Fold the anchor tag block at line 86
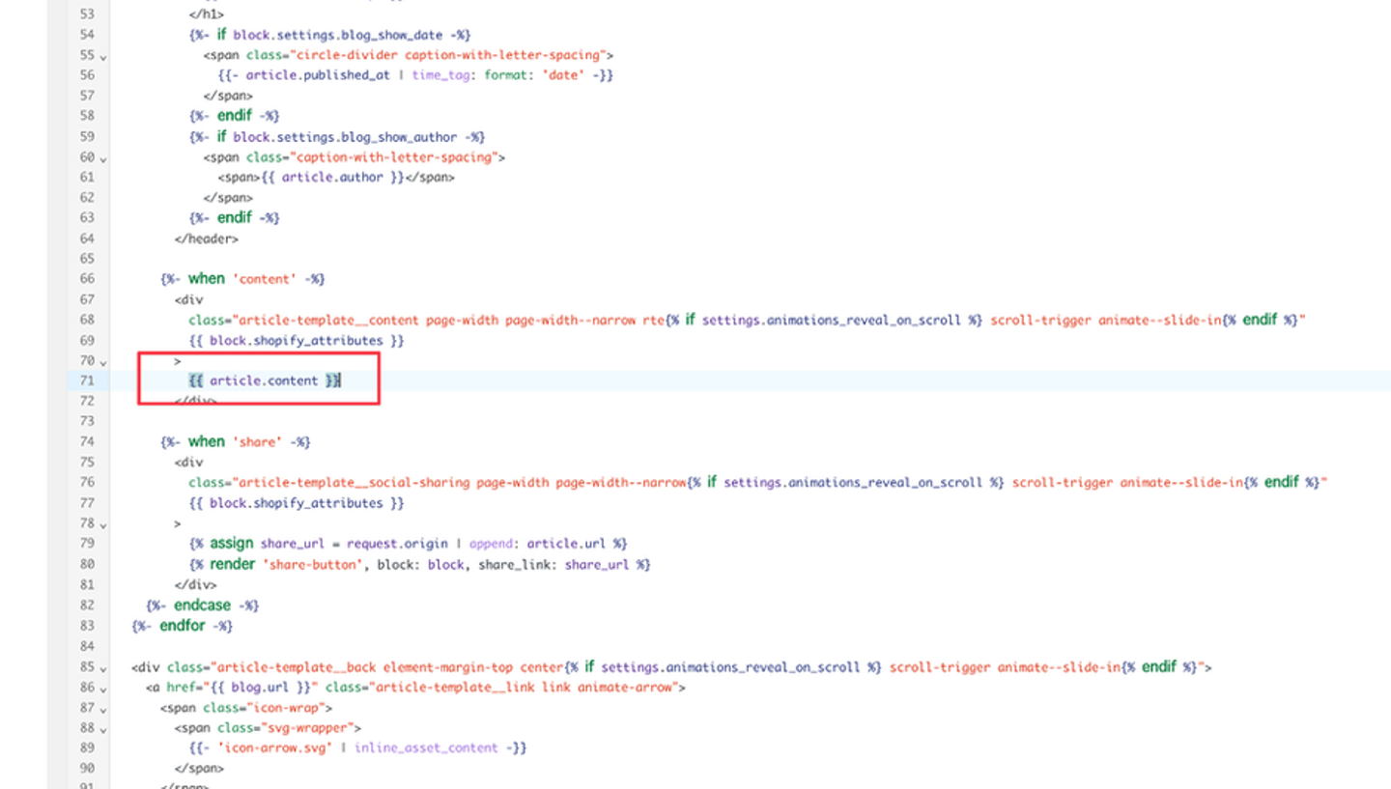1391x789 pixels. [103, 689]
